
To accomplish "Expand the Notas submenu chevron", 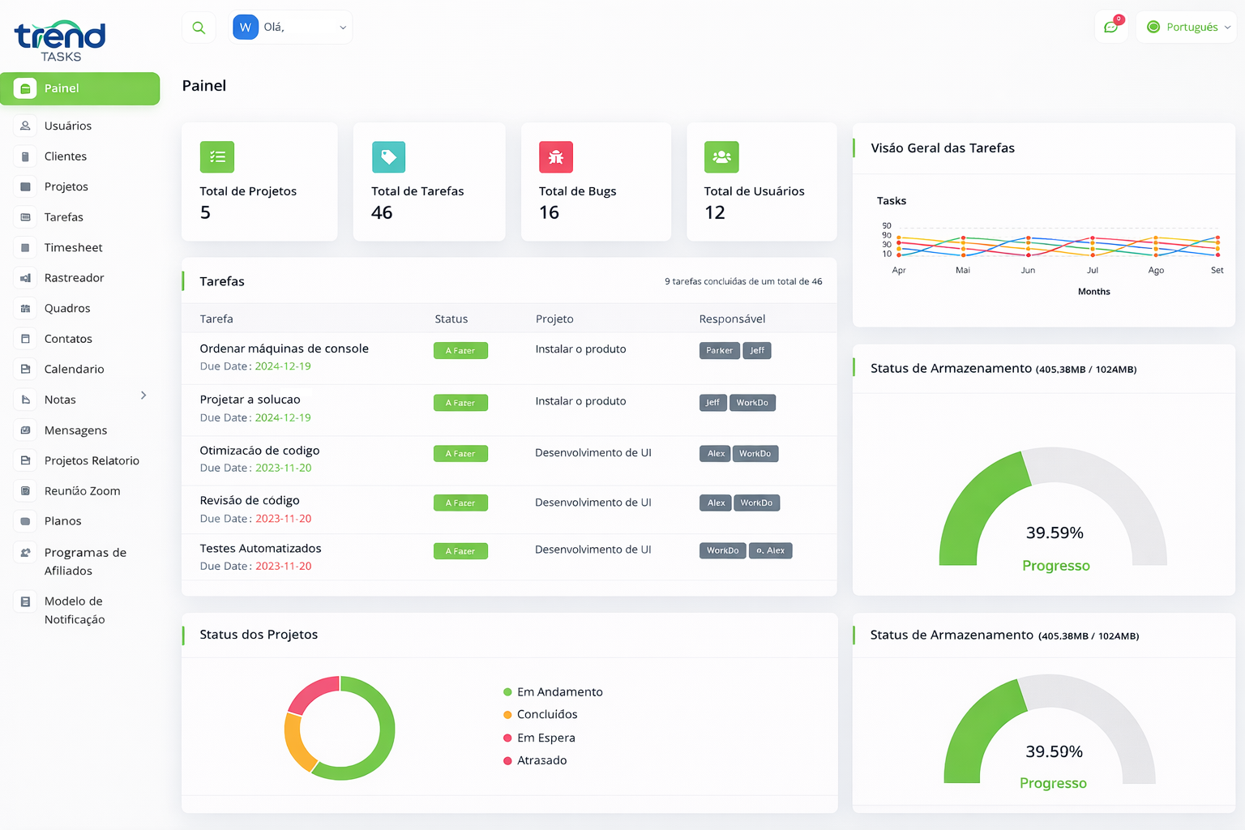I will point(143,396).
